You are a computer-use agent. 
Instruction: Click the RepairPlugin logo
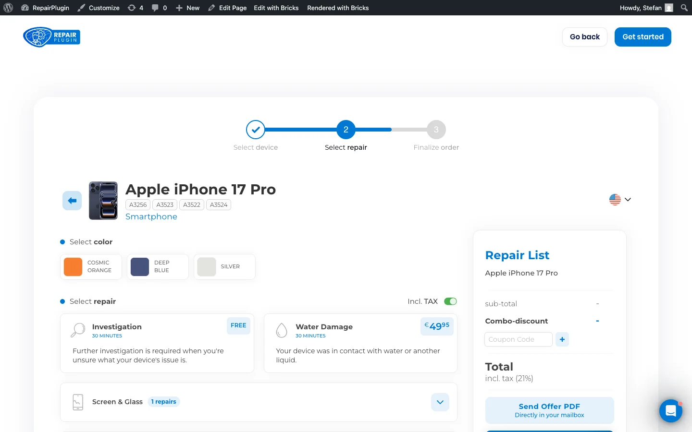pos(52,37)
